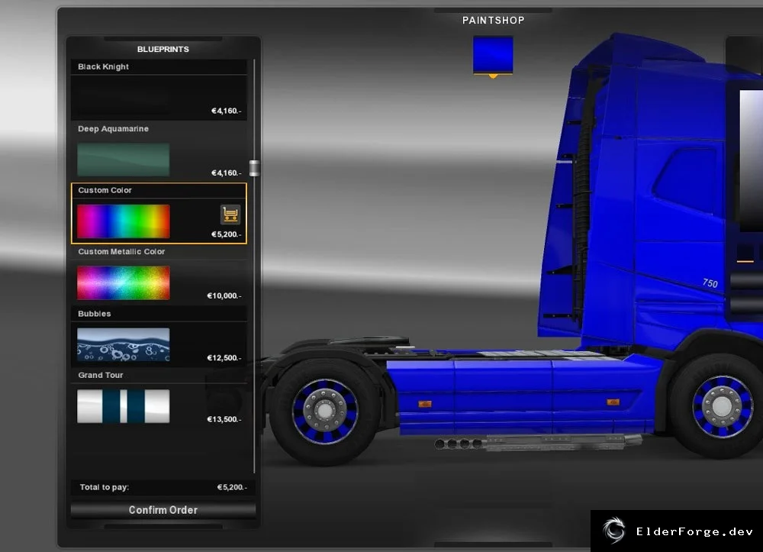Click the shopping cart icon on Custom Color

tap(230, 215)
